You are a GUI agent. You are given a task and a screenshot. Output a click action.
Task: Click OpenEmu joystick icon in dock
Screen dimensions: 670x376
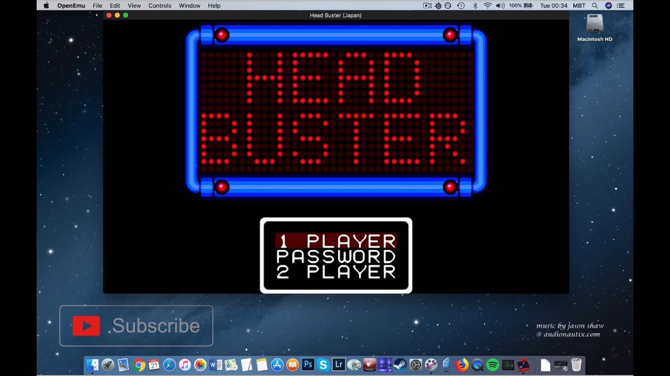coord(523,365)
